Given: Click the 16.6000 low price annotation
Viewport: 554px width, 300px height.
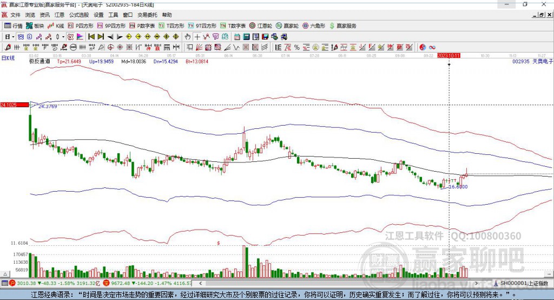Looking at the screenshot, I should click(x=458, y=186).
